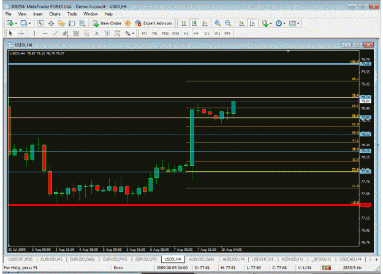Switch chart to line chart

[205, 23]
